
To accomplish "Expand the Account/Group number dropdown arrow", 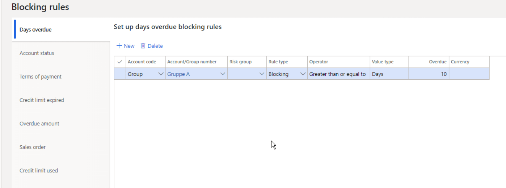I will click(x=223, y=74).
